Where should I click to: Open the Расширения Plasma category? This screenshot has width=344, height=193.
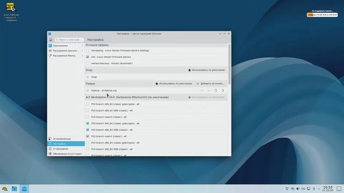pos(66,56)
